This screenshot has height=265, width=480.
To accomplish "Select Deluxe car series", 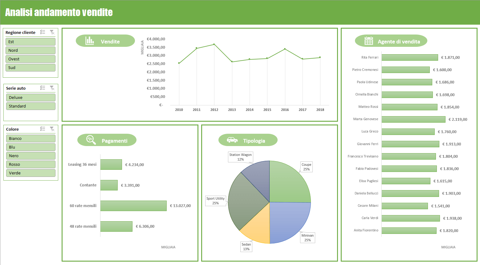I will [31, 97].
